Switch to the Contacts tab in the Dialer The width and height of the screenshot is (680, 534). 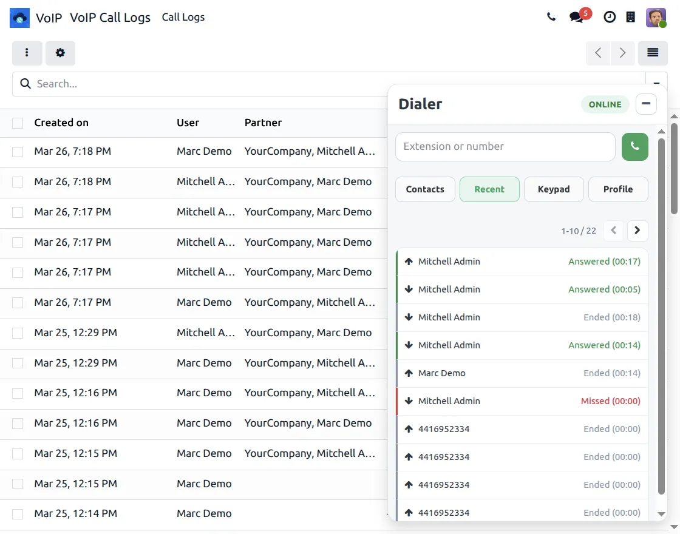pos(425,189)
